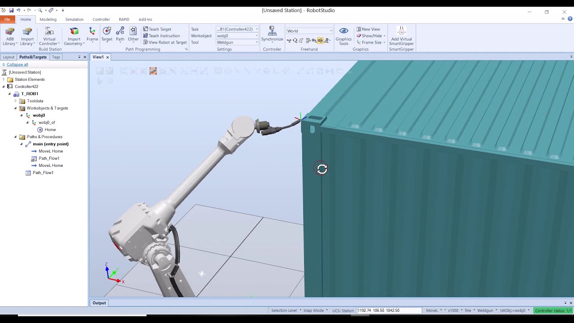Collapse the Controller422 node
The height and width of the screenshot is (323, 574).
click(4, 87)
